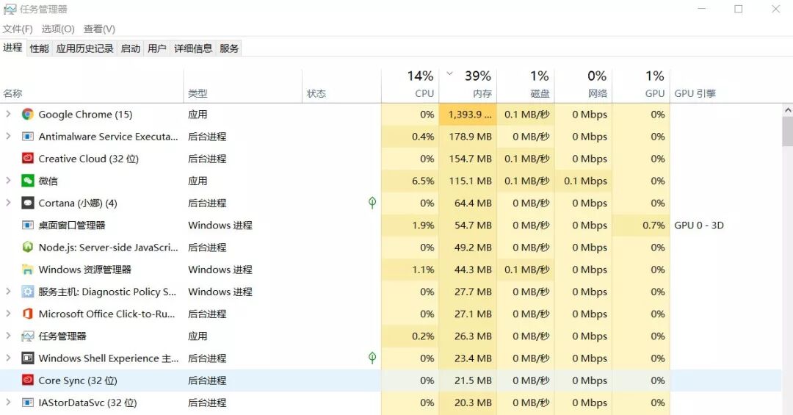Click the Core Sync red icon

[x=27, y=380]
